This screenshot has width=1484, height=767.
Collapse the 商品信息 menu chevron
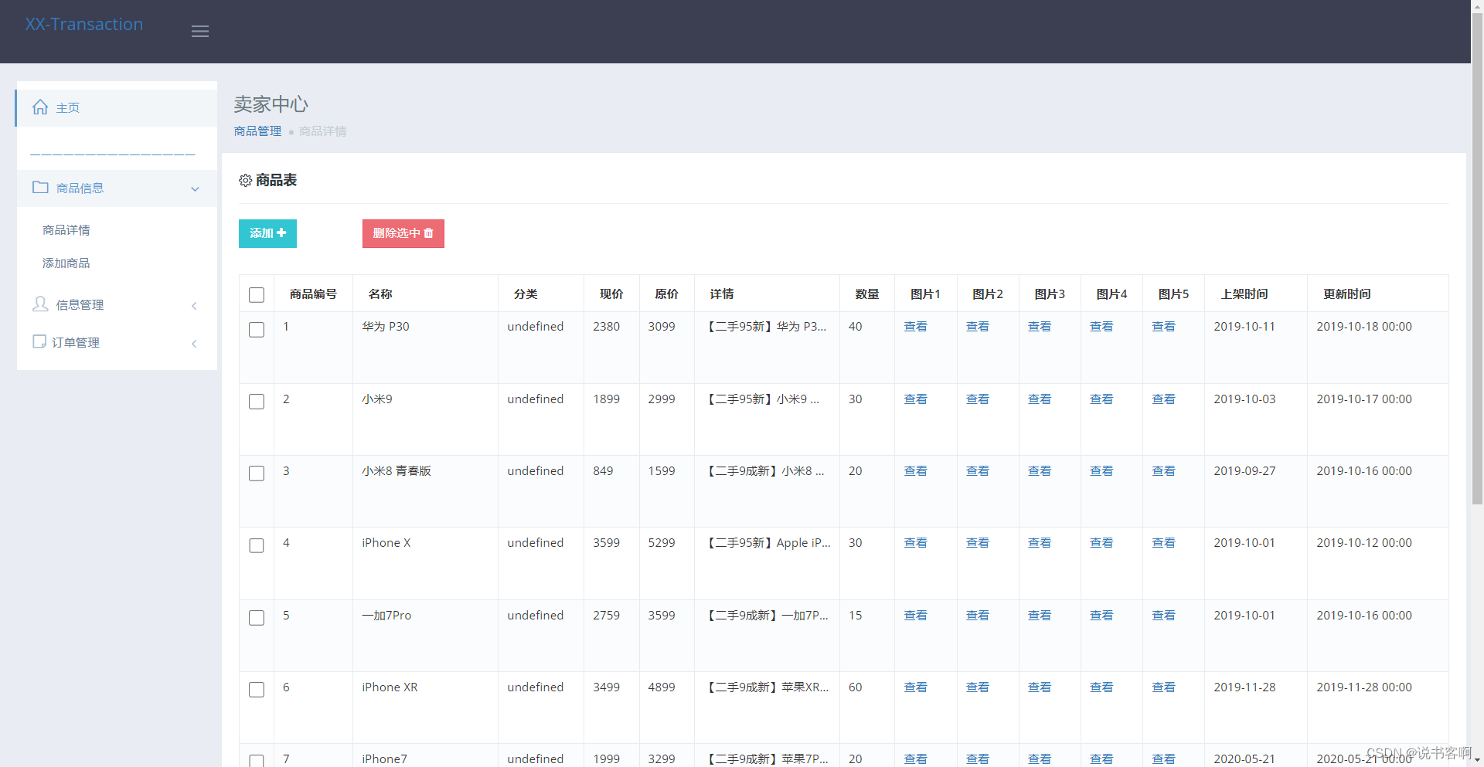click(195, 188)
